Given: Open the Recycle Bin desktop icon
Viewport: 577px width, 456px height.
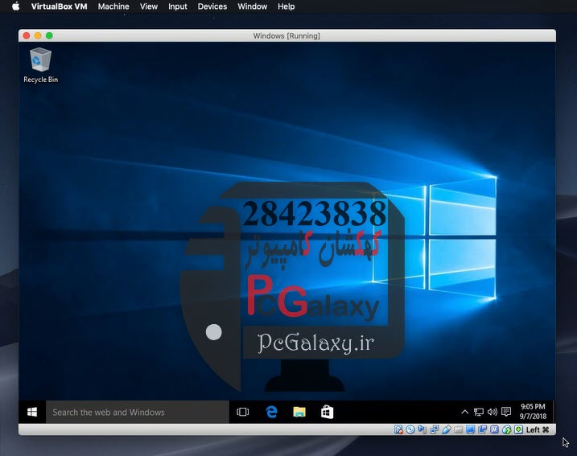Looking at the screenshot, I should [x=40, y=64].
